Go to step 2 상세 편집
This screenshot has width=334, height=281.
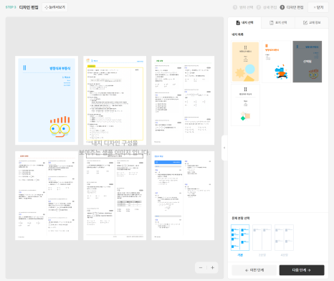(x=267, y=7)
